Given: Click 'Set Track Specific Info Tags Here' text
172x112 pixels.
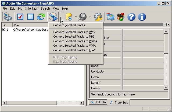Looking at the screenshot, I should pyautogui.click(x=113, y=94).
